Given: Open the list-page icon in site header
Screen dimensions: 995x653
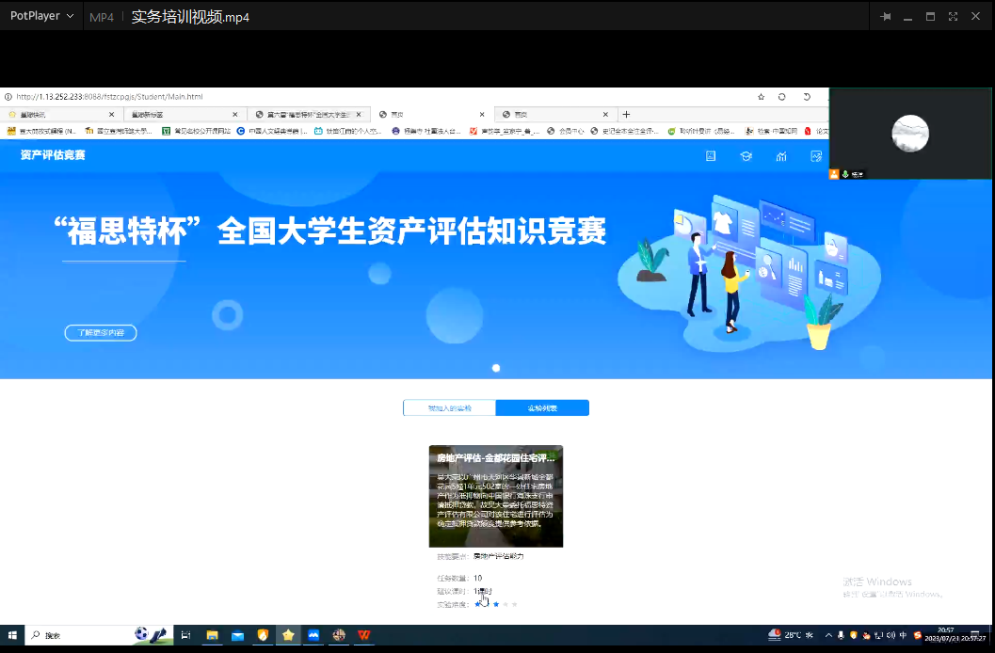Looking at the screenshot, I should tap(711, 156).
